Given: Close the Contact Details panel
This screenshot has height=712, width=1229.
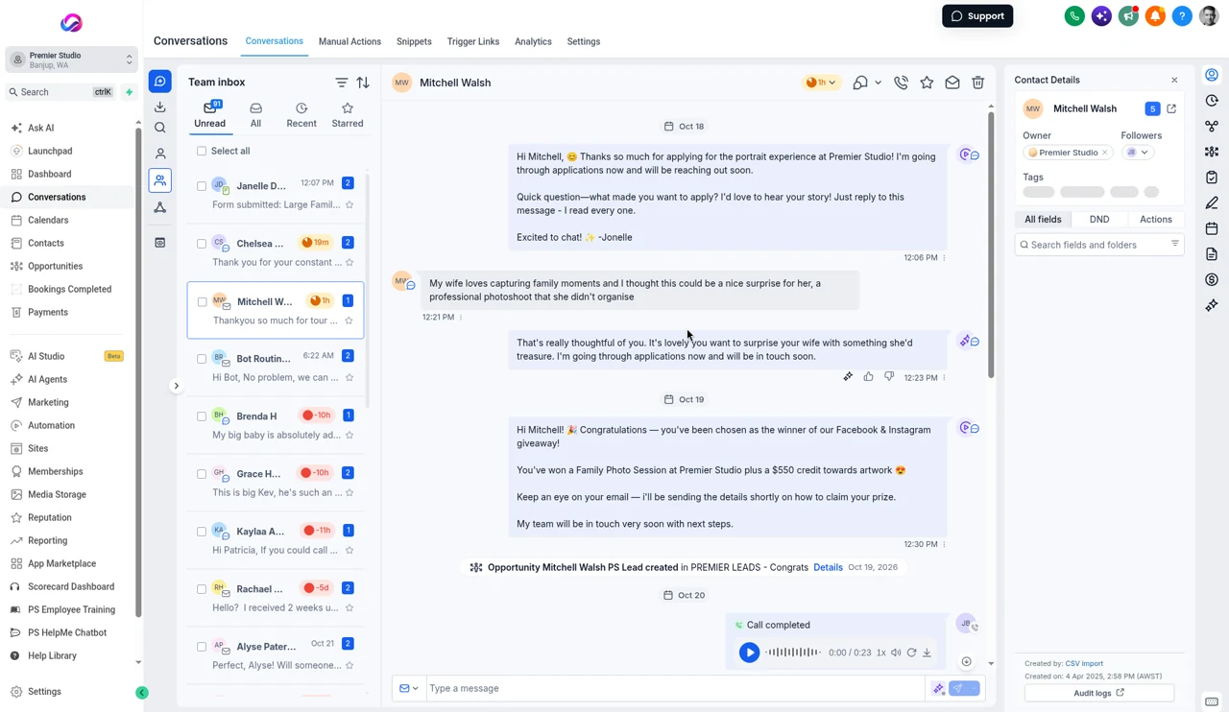Looking at the screenshot, I should (x=1174, y=80).
